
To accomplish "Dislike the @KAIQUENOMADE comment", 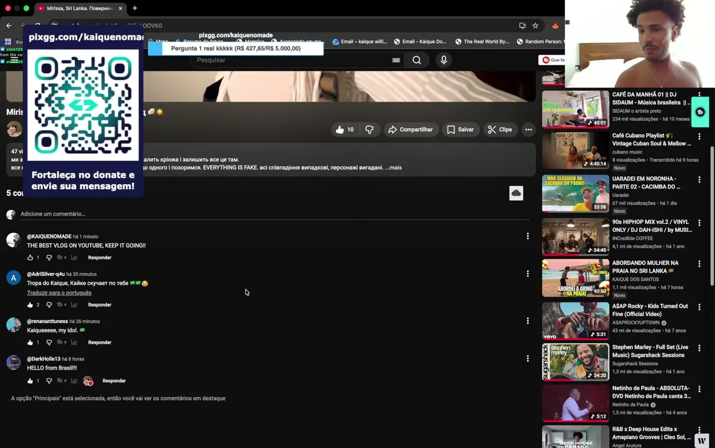I will (x=49, y=258).
